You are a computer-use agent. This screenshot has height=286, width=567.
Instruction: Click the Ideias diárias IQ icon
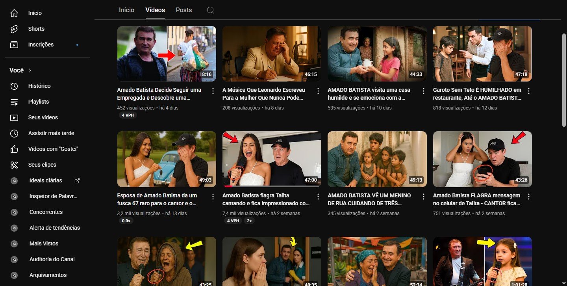(x=14, y=180)
